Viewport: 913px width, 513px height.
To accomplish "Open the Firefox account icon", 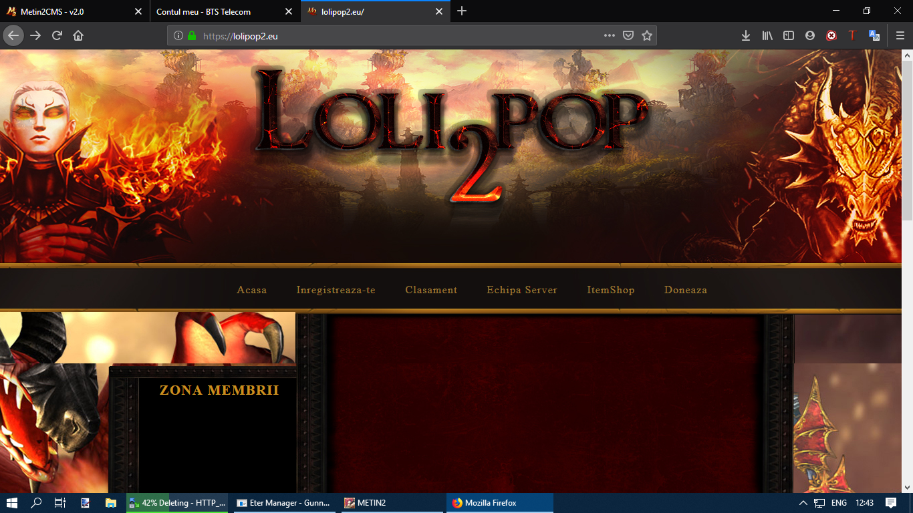I will tap(810, 36).
